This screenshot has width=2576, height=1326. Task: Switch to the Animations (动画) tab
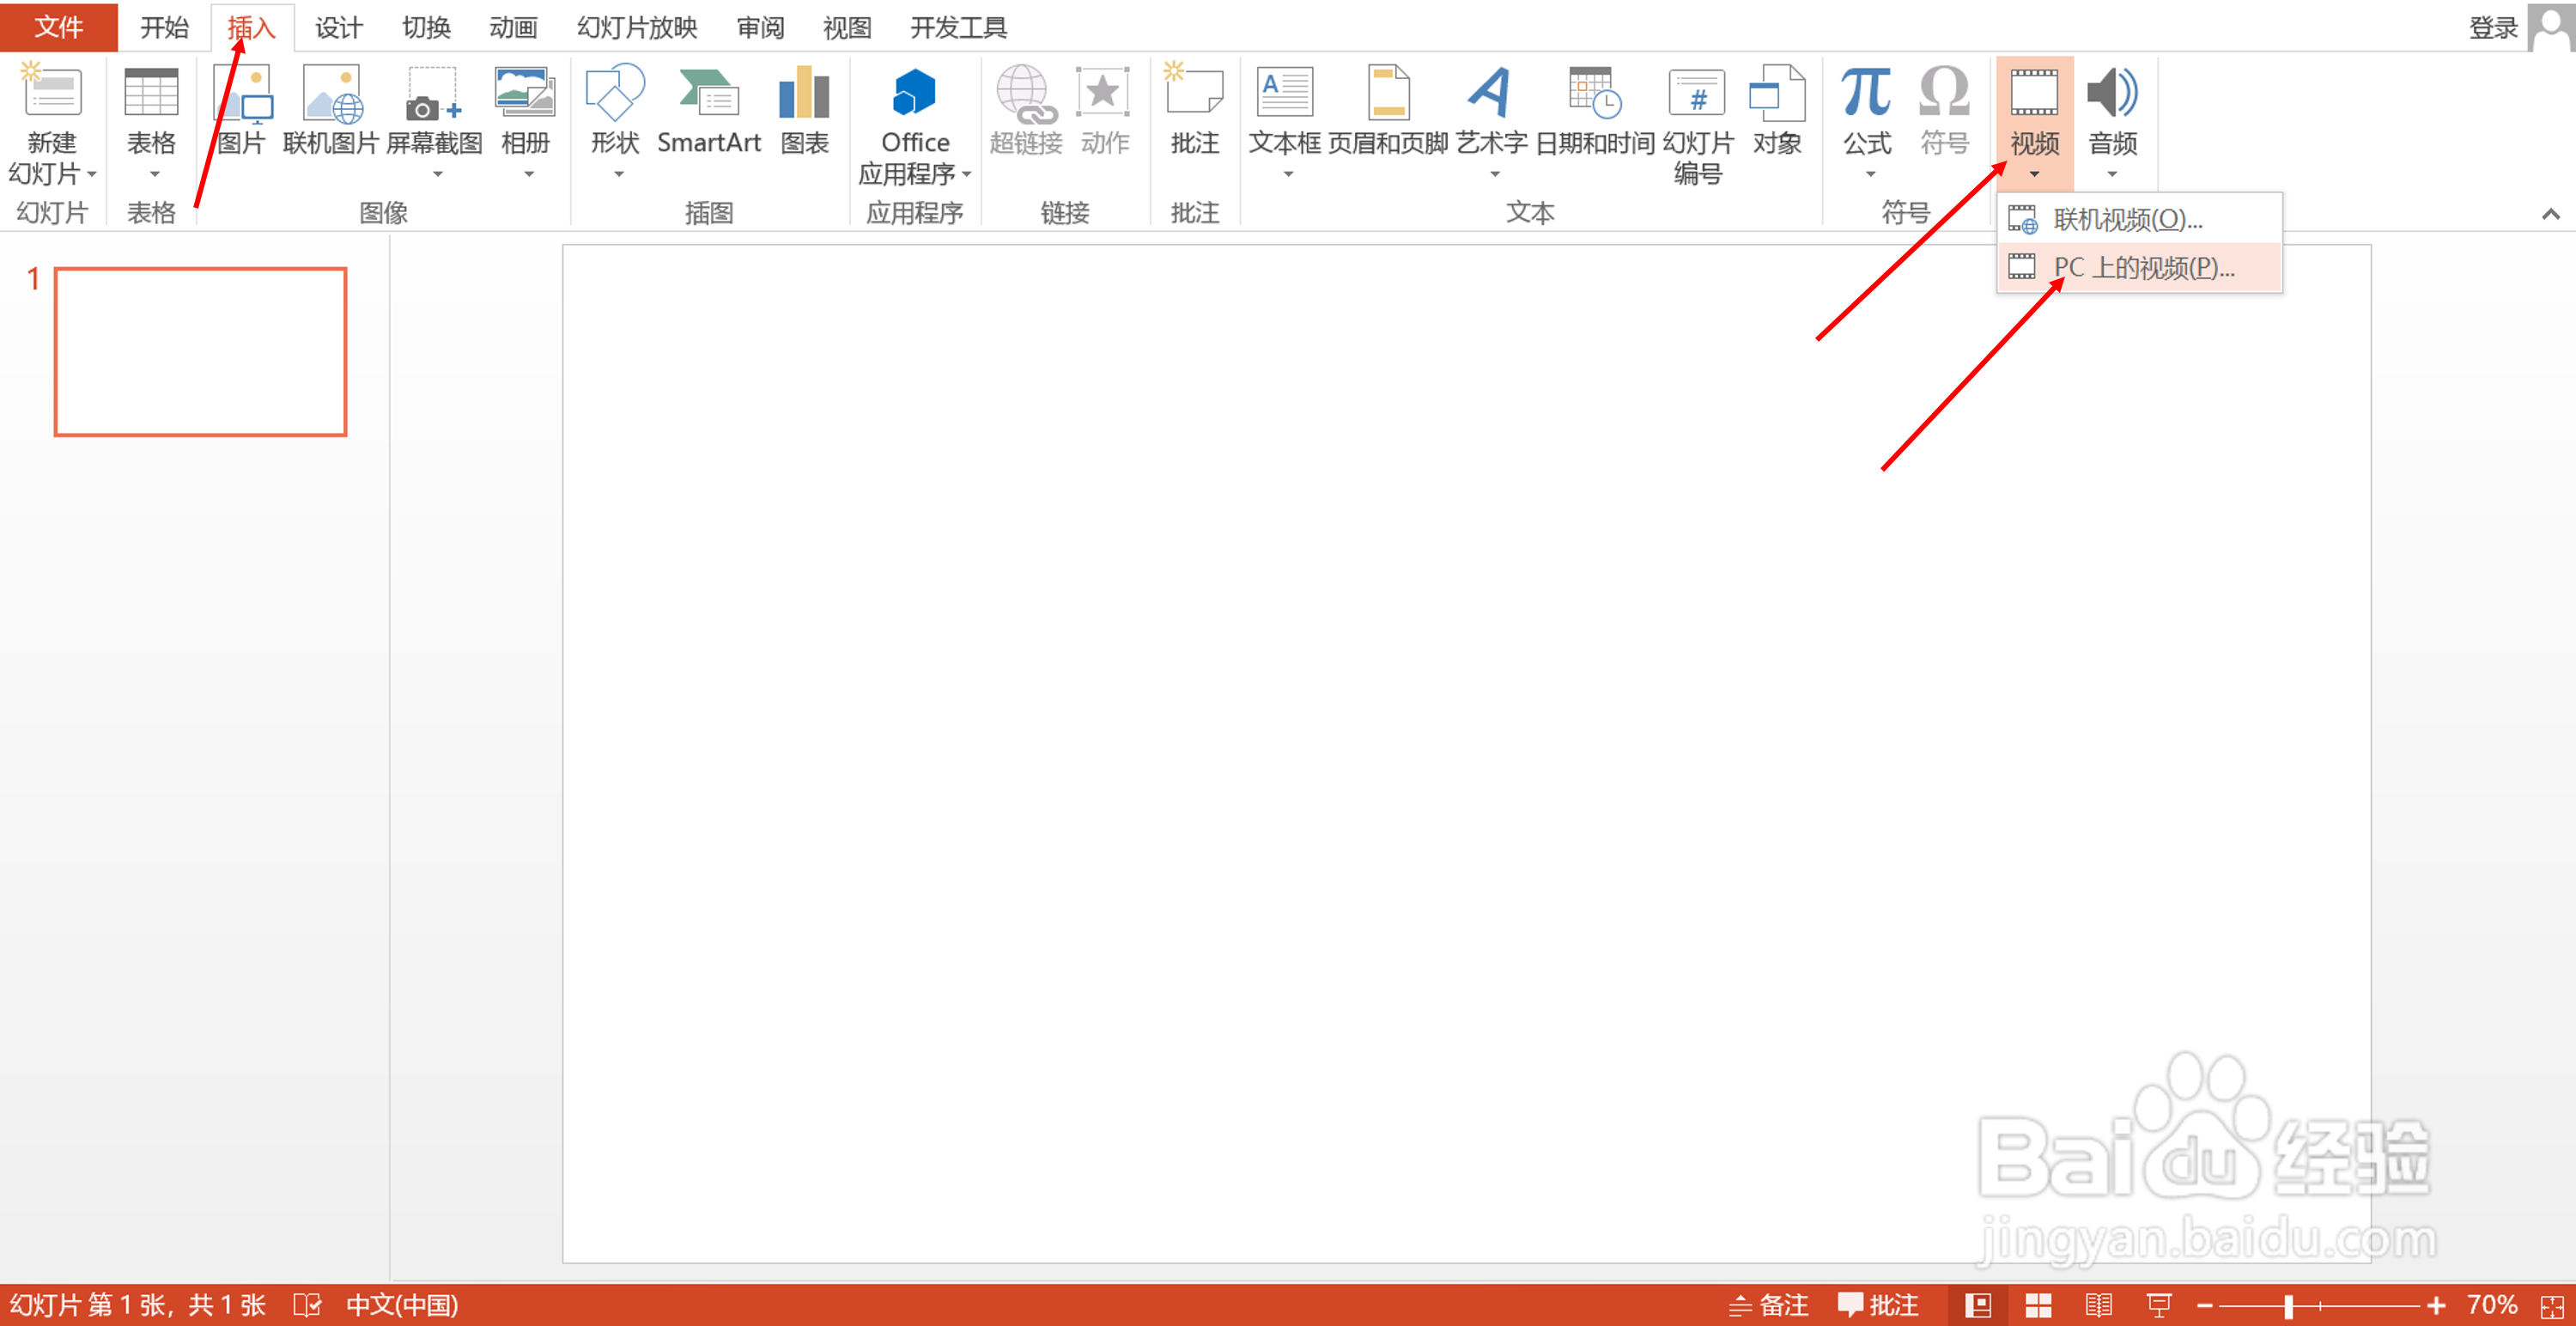pyautogui.click(x=513, y=27)
